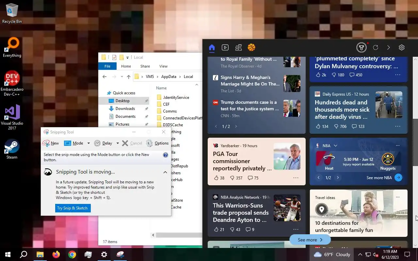Go to next page of top stories
This screenshot has height=261, width=418.
236,126
